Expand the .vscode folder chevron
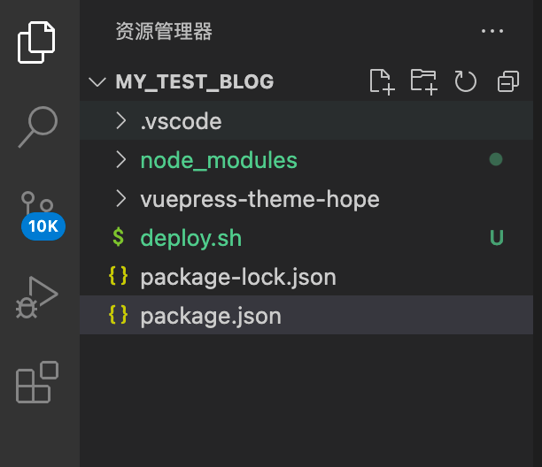 [121, 121]
